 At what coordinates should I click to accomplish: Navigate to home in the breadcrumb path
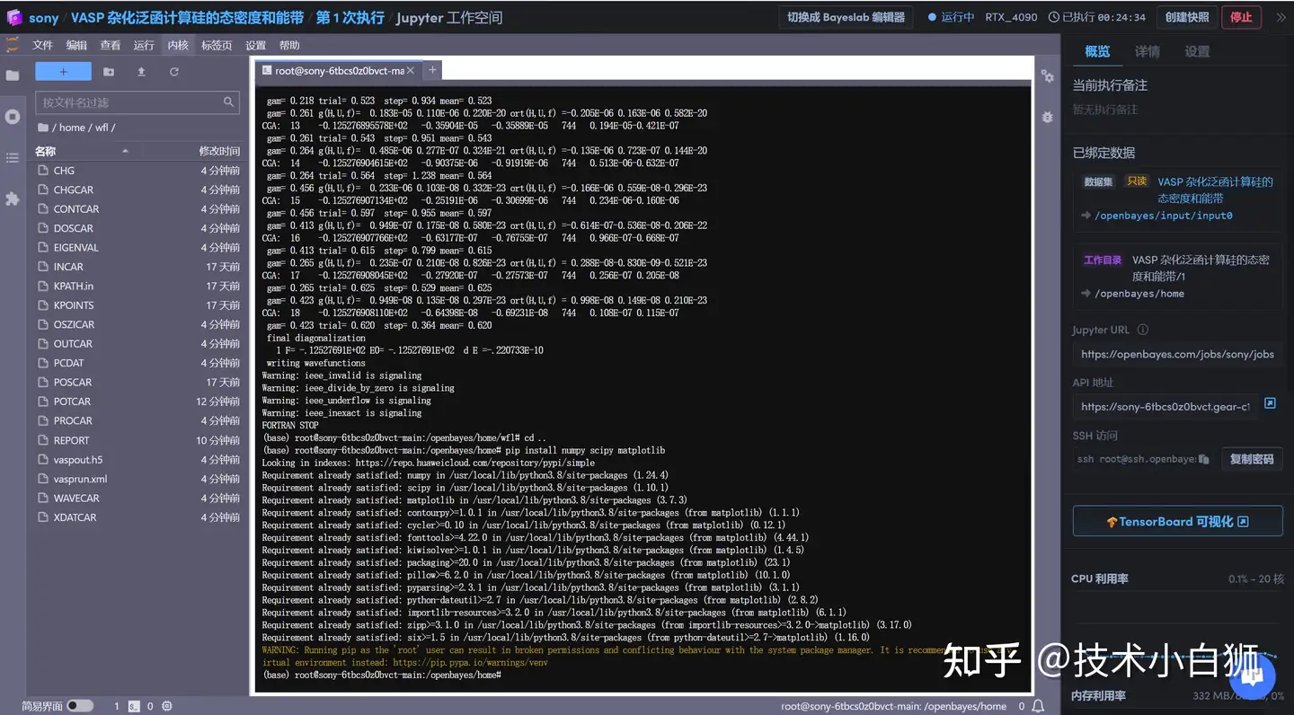coord(72,128)
